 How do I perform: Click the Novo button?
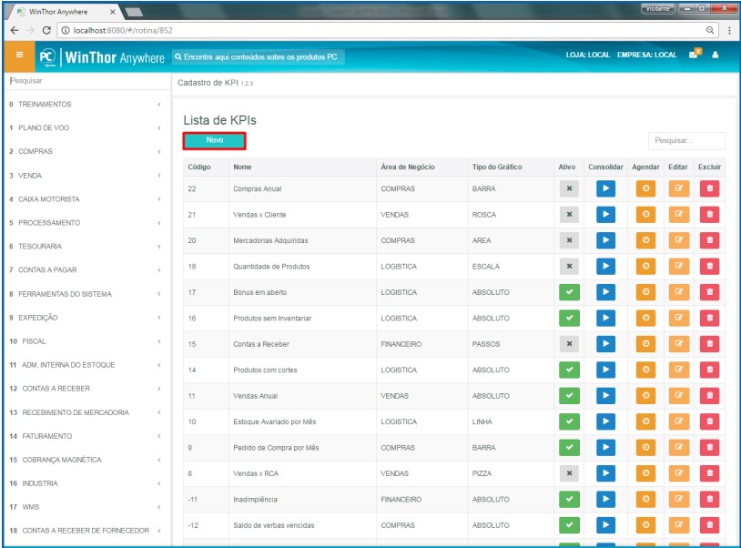point(215,140)
